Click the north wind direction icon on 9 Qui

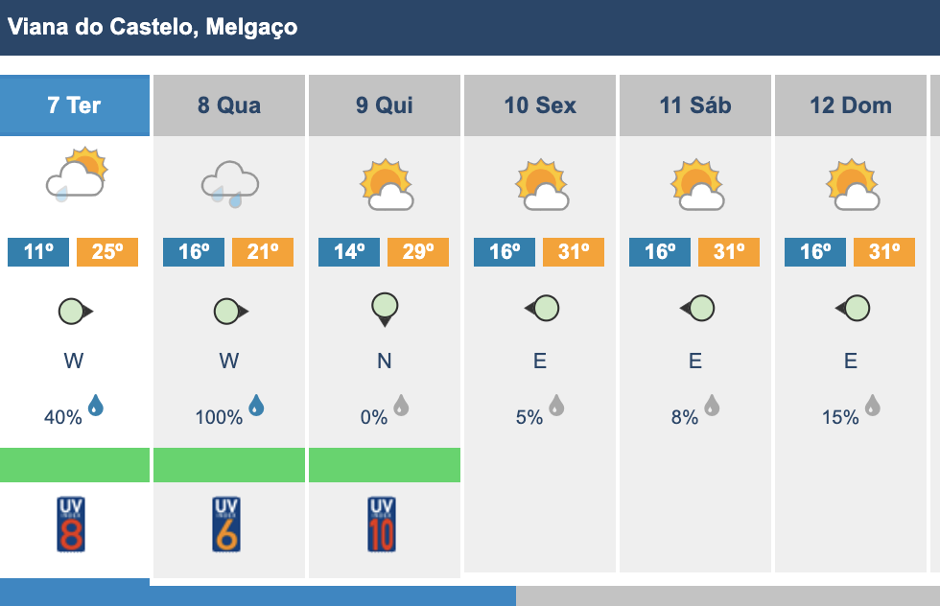(385, 310)
